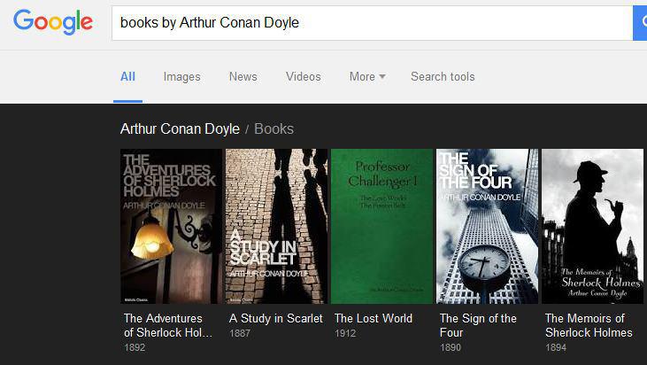Click The Lost World title text

coord(374,318)
